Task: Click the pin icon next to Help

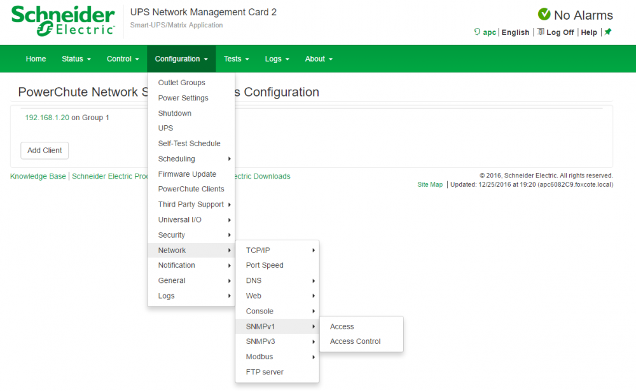Action: coord(607,32)
